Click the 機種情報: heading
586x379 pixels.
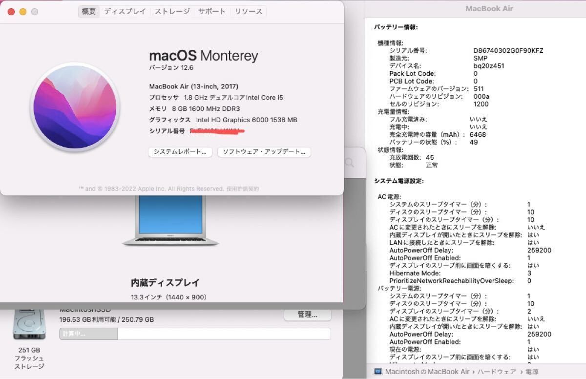tap(391, 43)
